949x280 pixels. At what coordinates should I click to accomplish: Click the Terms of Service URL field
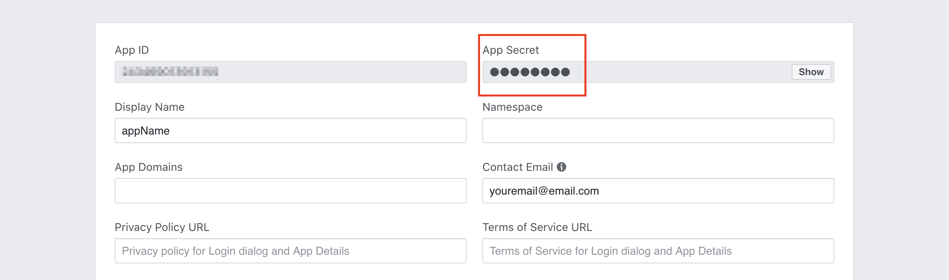658,251
